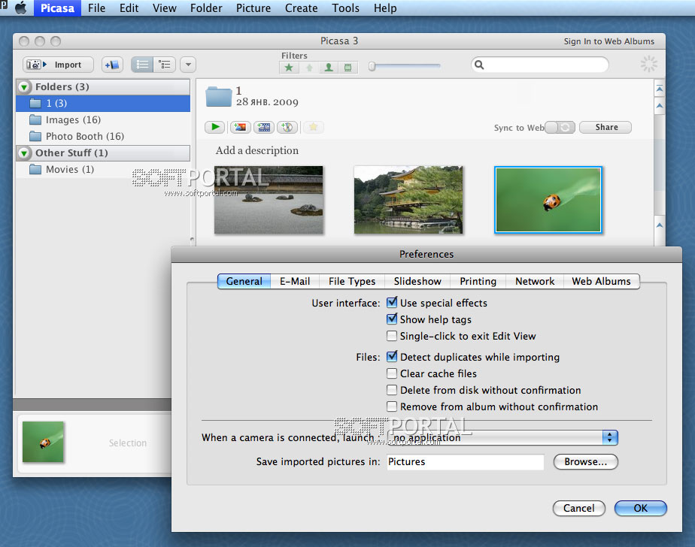695x547 pixels.
Task: Switch to the Slideshow tab
Action: [x=417, y=281]
